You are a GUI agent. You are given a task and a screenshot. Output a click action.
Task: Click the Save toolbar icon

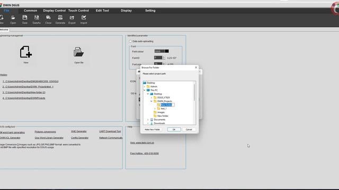coord(25,19)
